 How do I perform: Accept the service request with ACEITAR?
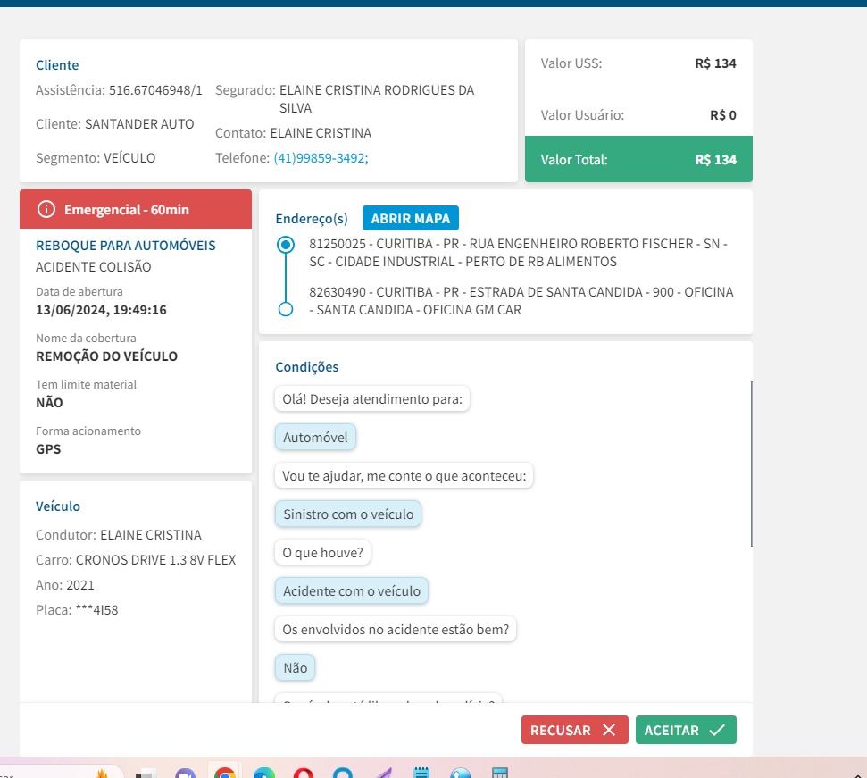tap(686, 730)
